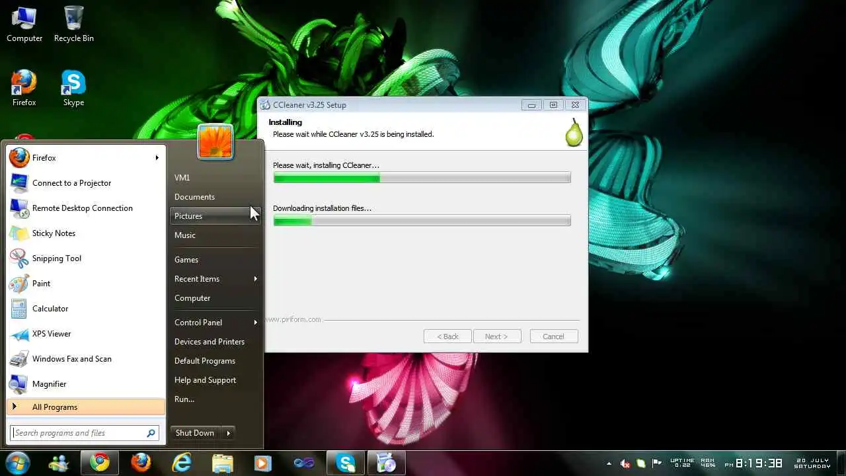Viewport: 846px width, 476px height.
Task: Expand All Programs list
Action: tap(86, 407)
